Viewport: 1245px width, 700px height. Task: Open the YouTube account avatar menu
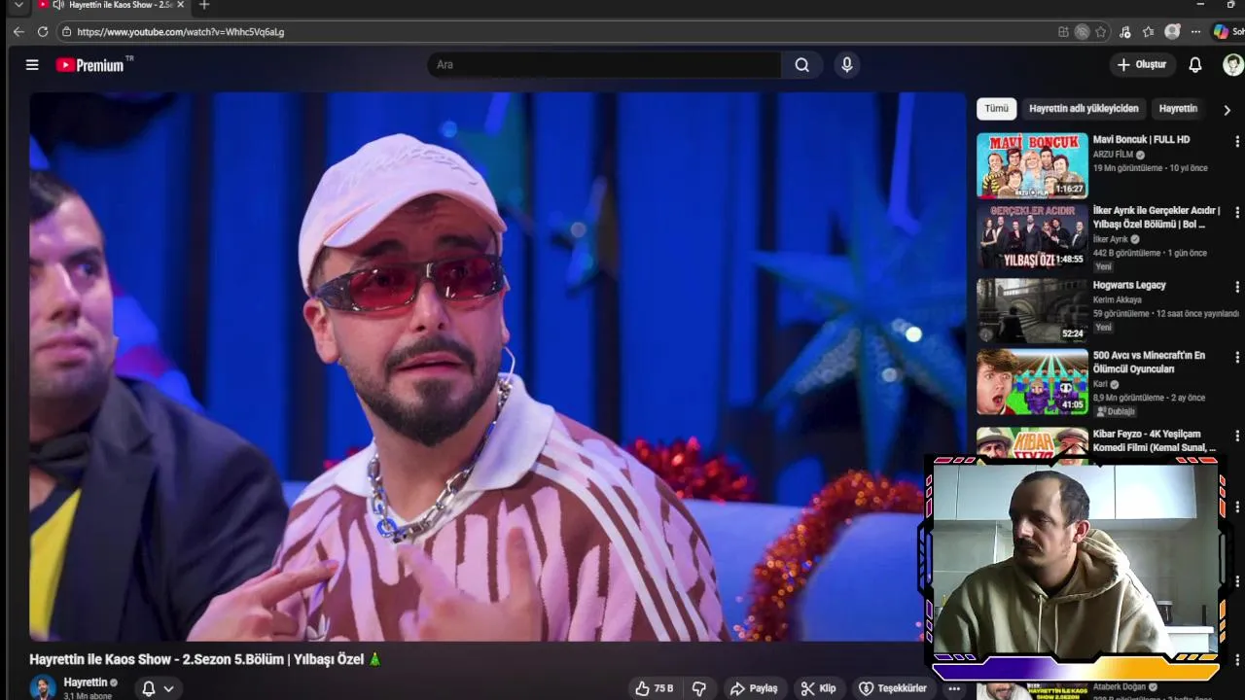(1232, 65)
